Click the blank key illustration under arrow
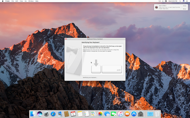 [x=96, y=69]
